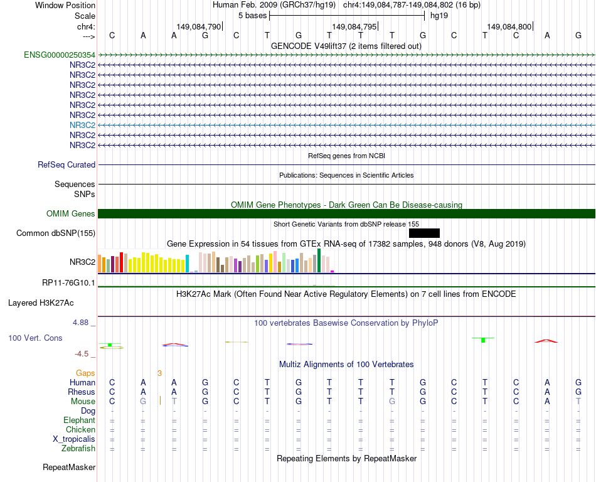Click the 149,084,790 position marker
Screen dimensions: 596x482
pos(199,26)
